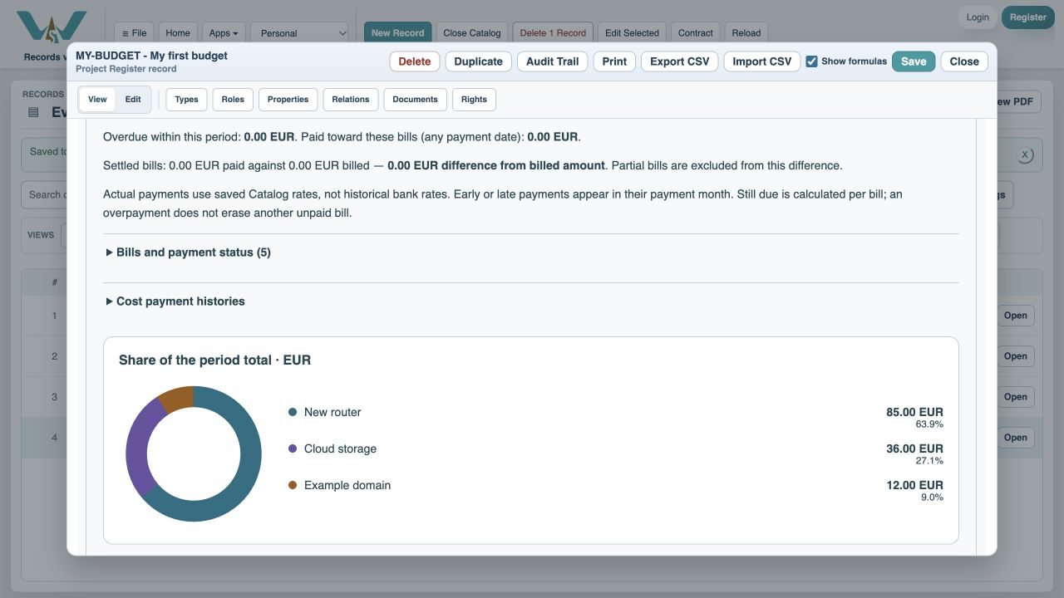View the Rights tab
Screen dimensions: 1064x598
pos(474,100)
